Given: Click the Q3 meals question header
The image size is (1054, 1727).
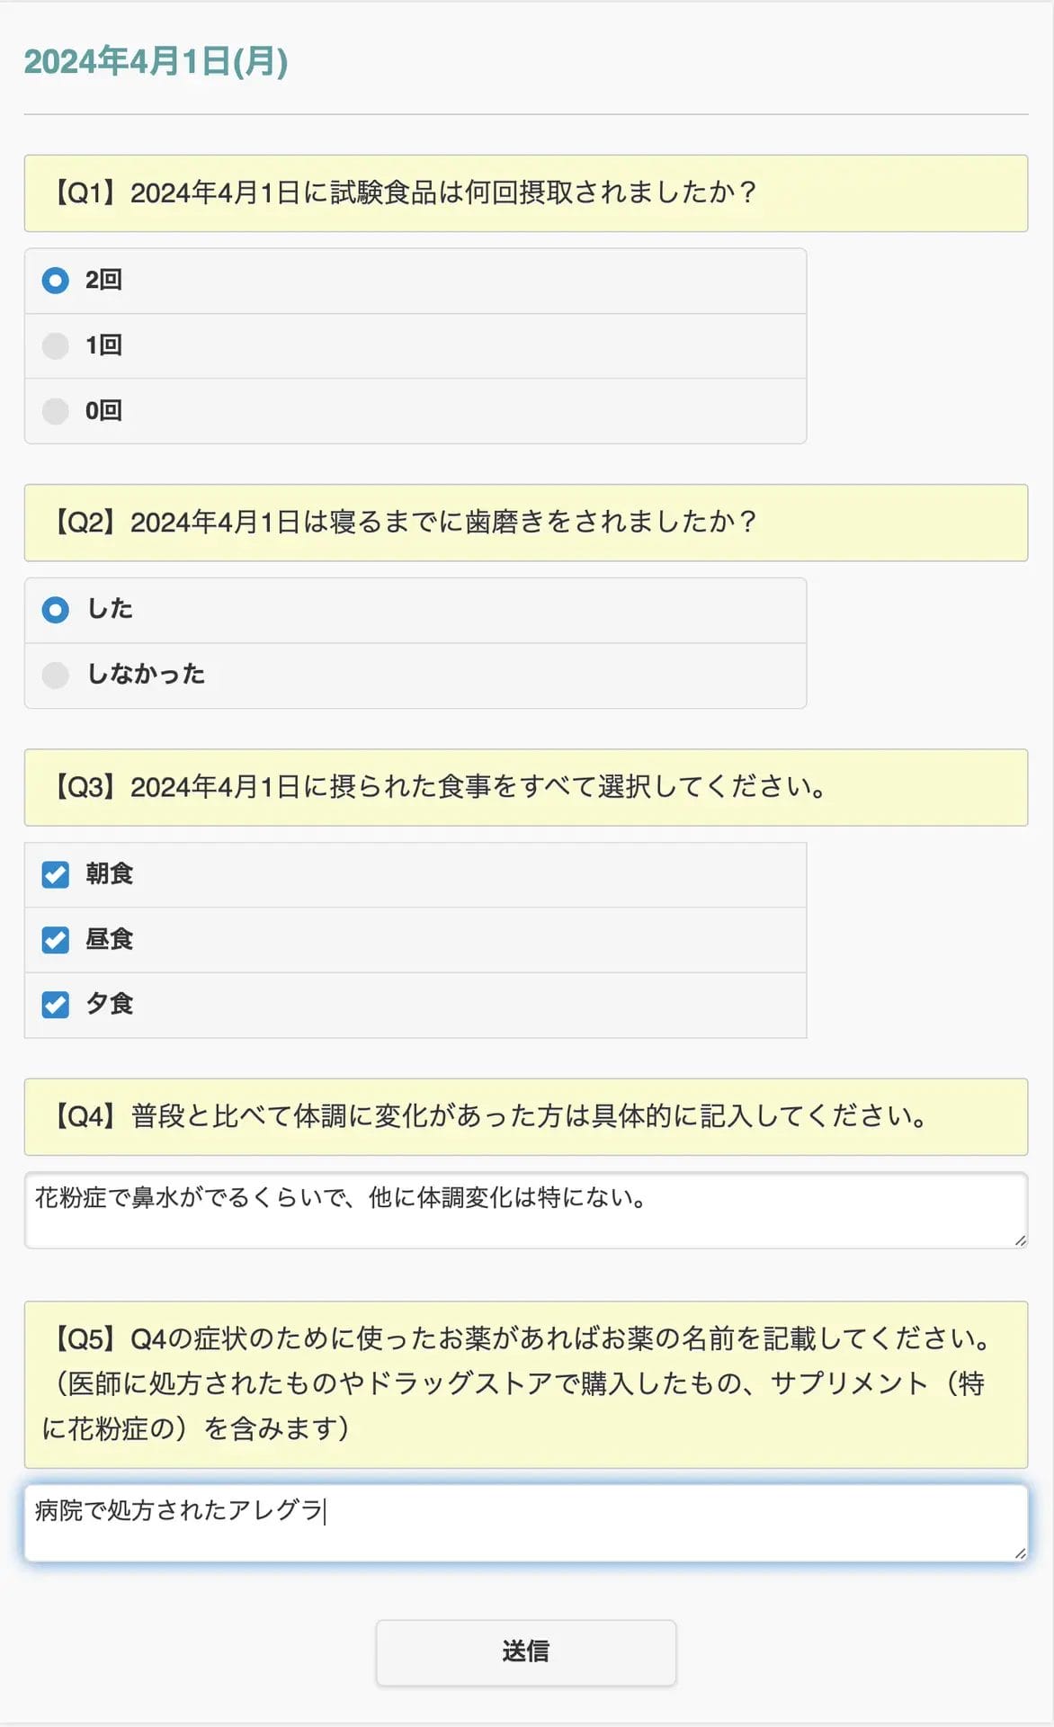Looking at the screenshot, I should coord(526,788).
